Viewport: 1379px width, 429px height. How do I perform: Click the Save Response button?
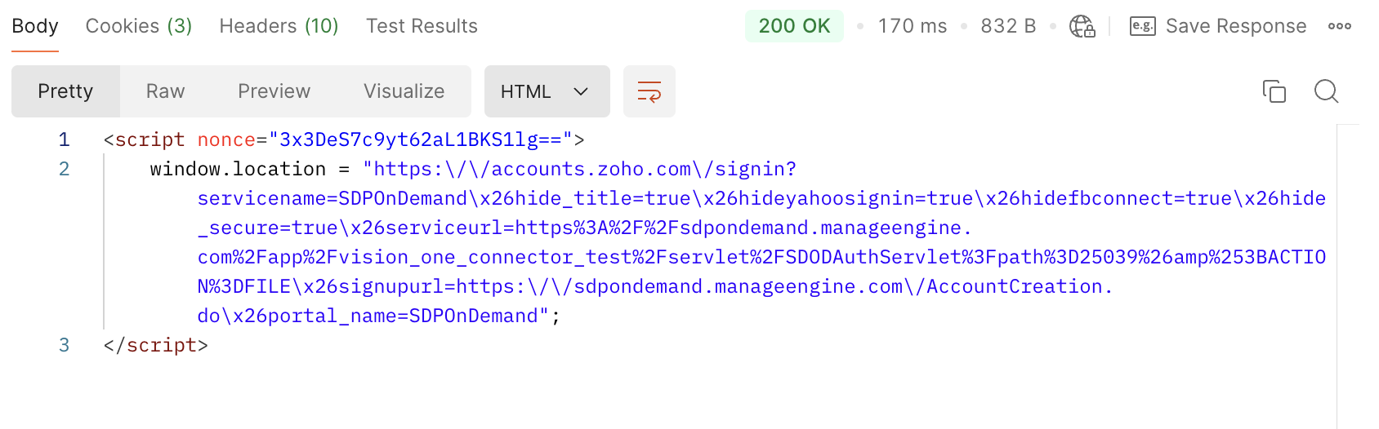1235,26
